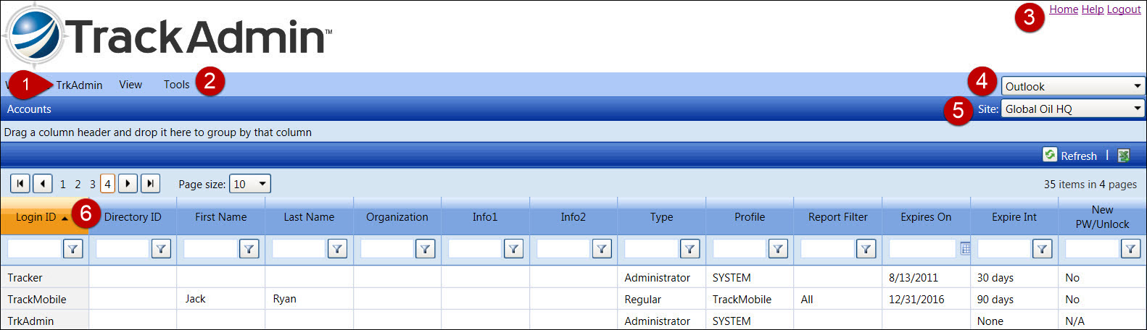The width and height of the screenshot is (1147, 330).
Task: Click the expiry date 12/31/2016
Action: (916, 299)
